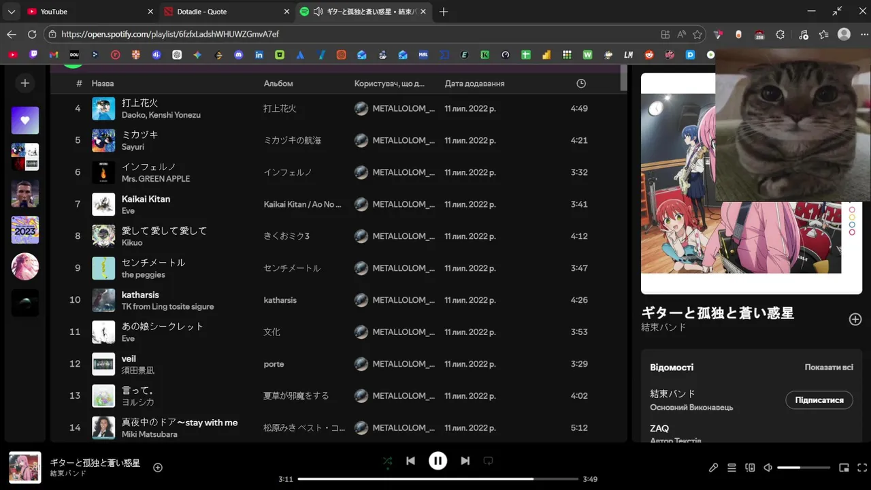Open the Reddit bookmark icon
Screen dimensions: 871x490
click(649, 54)
